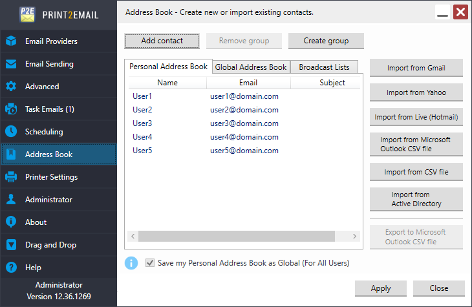Click the Help question mark icon
The width and height of the screenshot is (472, 307).
11,268
